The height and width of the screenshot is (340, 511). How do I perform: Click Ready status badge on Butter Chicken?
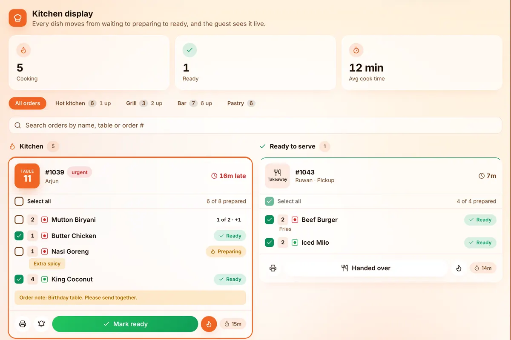click(x=230, y=236)
